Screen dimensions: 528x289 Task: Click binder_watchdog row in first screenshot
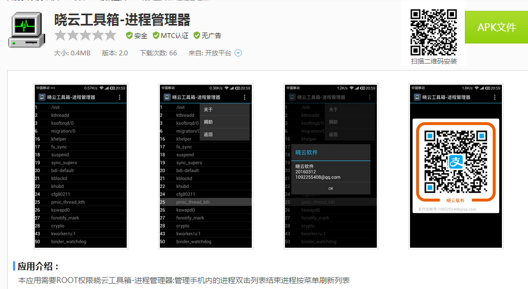click(81, 242)
